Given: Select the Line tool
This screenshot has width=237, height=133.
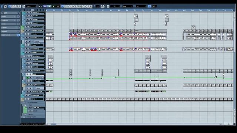Looking at the screenshot, I should pos(86,6).
